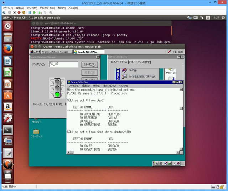This screenshot has width=228, height=191.
Task: Click the Ja input method indicator
Action: pos(208,17)
